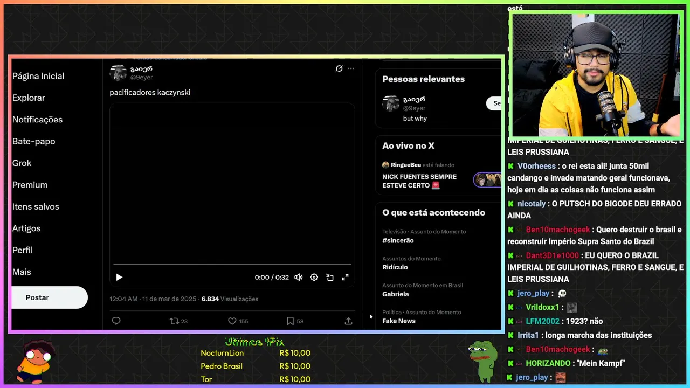
Task: Click the Postar button
Action: (49, 297)
